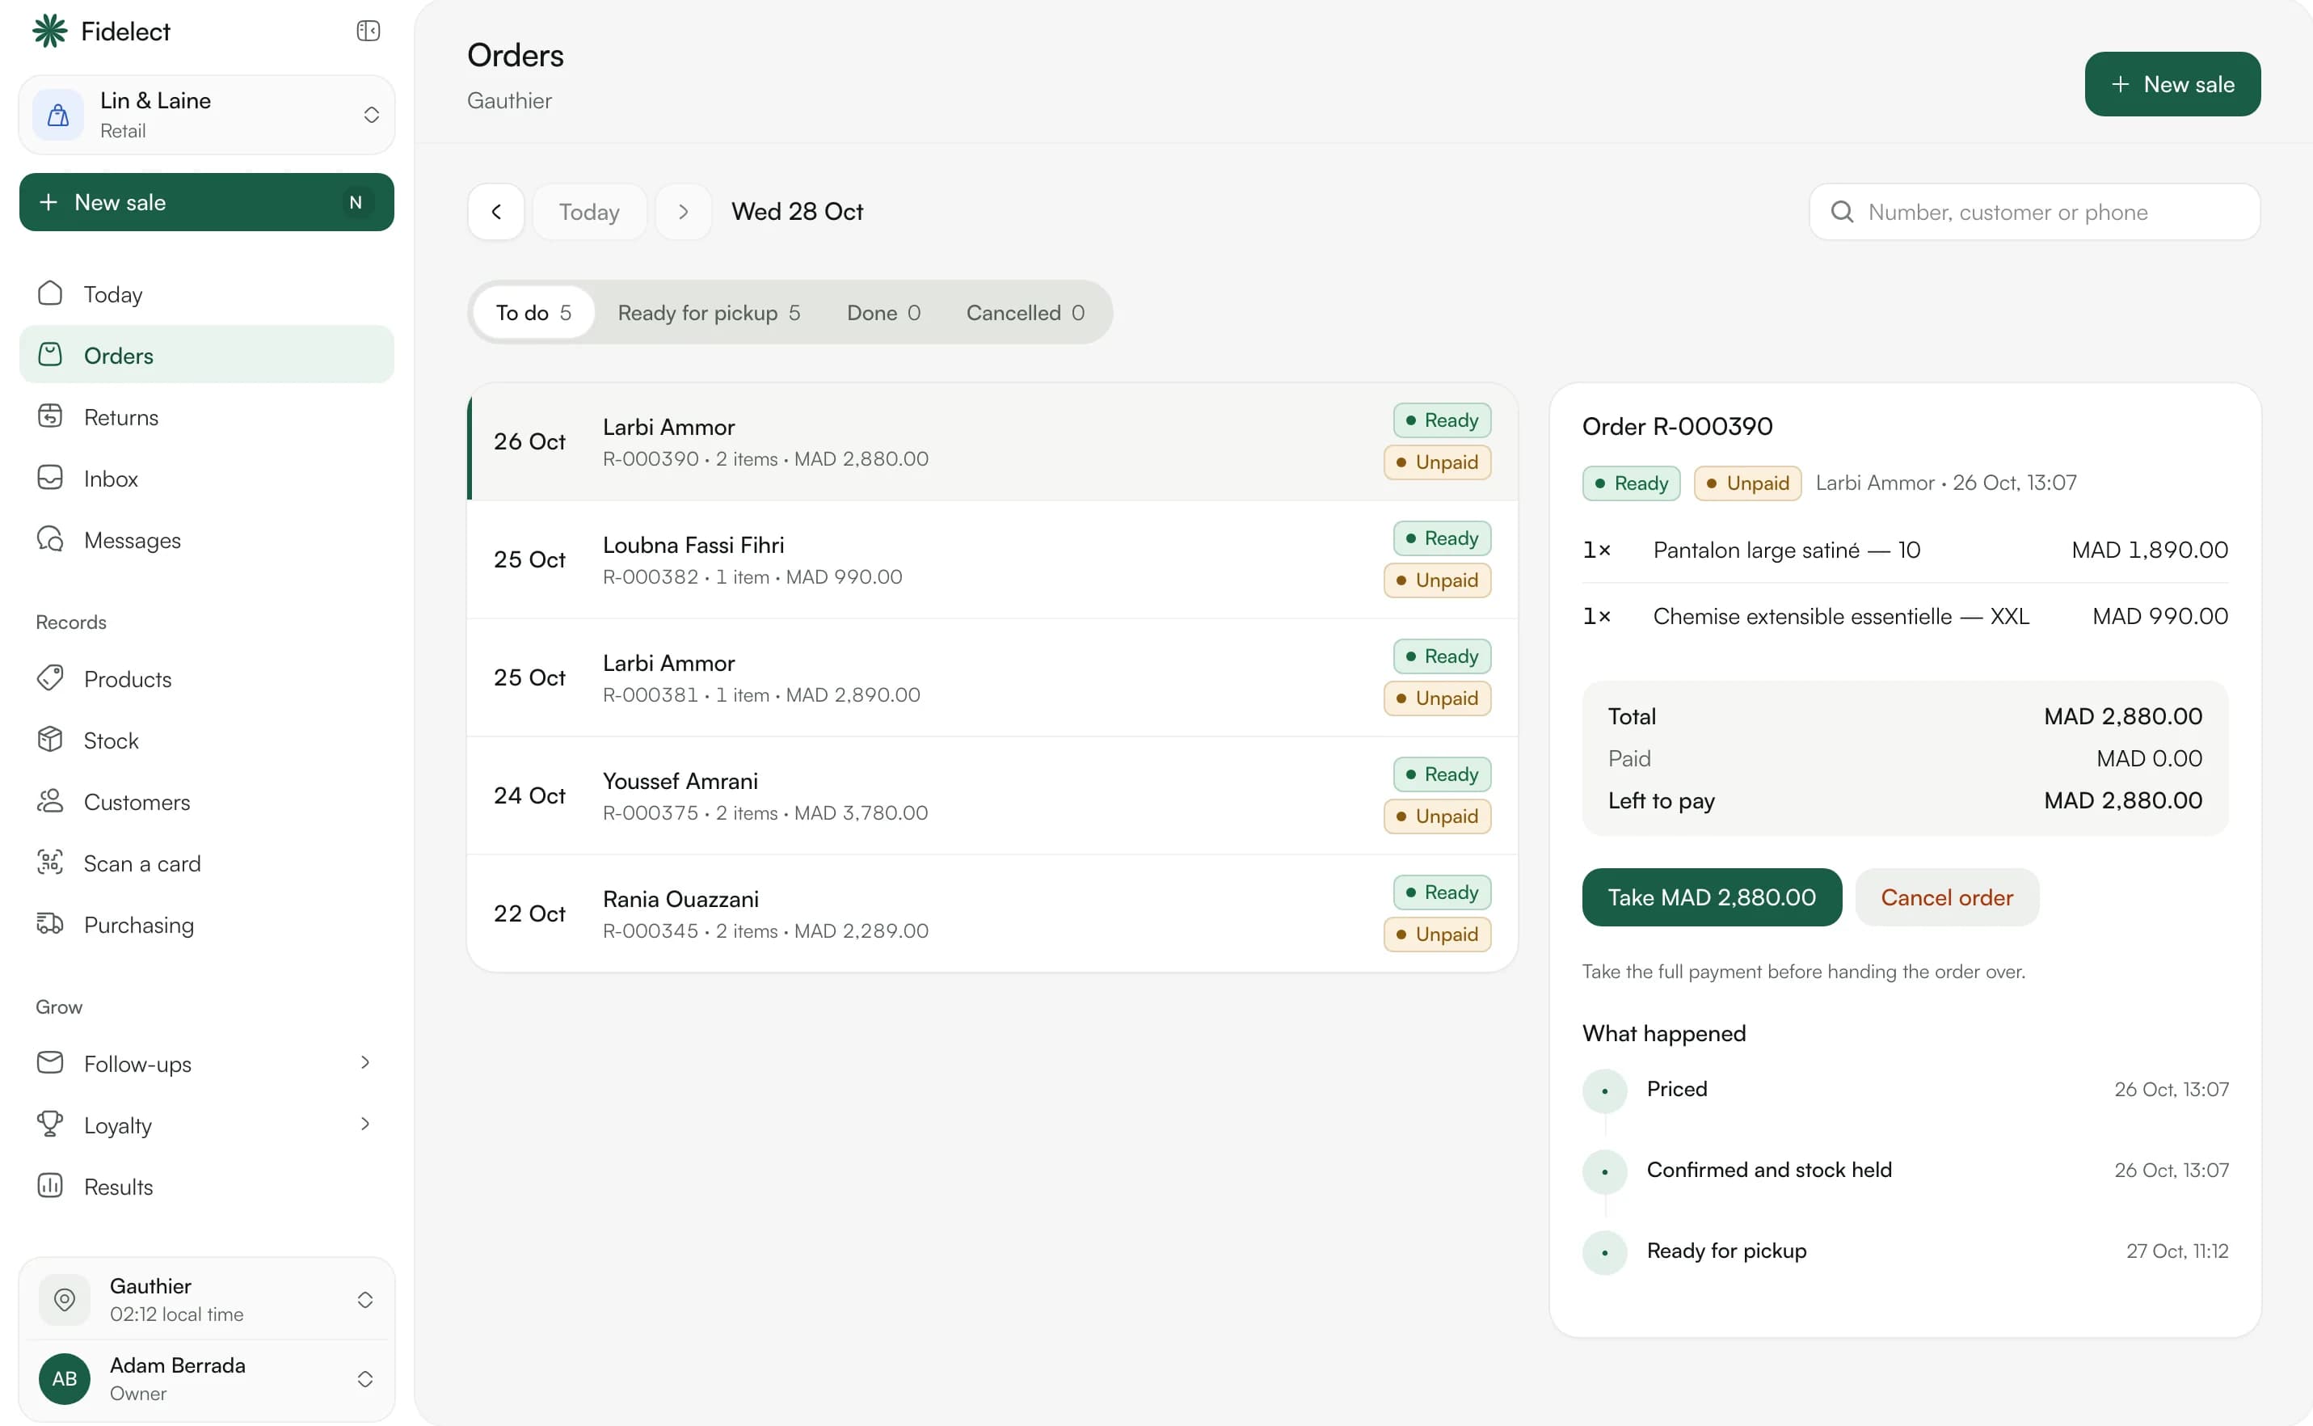The width and height of the screenshot is (2313, 1426).
Task: Click the Results chart icon
Action: click(x=50, y=1185)
